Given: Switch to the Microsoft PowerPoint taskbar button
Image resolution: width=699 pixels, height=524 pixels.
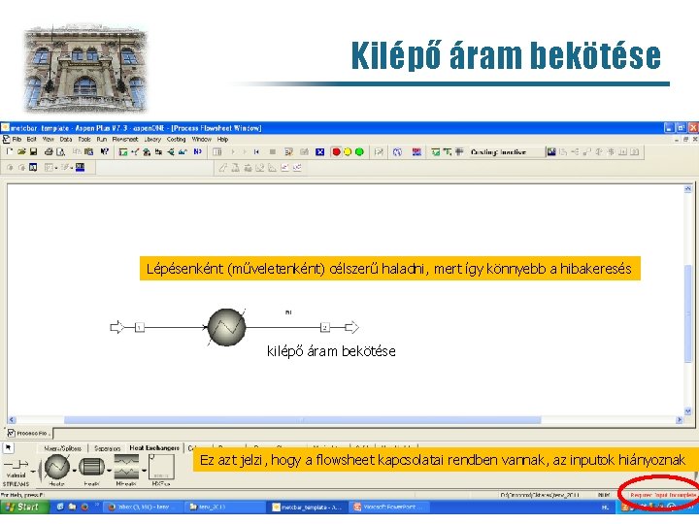Looking at the screenshot, I should 390,507.
